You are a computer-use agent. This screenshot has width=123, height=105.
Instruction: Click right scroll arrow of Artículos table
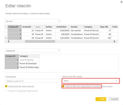114,41
